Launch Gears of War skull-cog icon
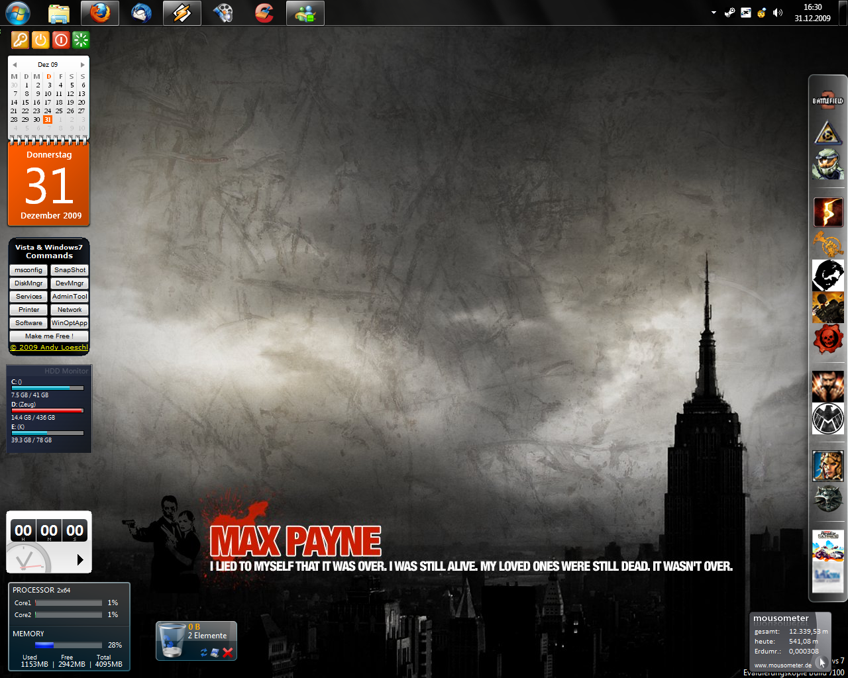The image size is (848, 678). tap(828, 340)
